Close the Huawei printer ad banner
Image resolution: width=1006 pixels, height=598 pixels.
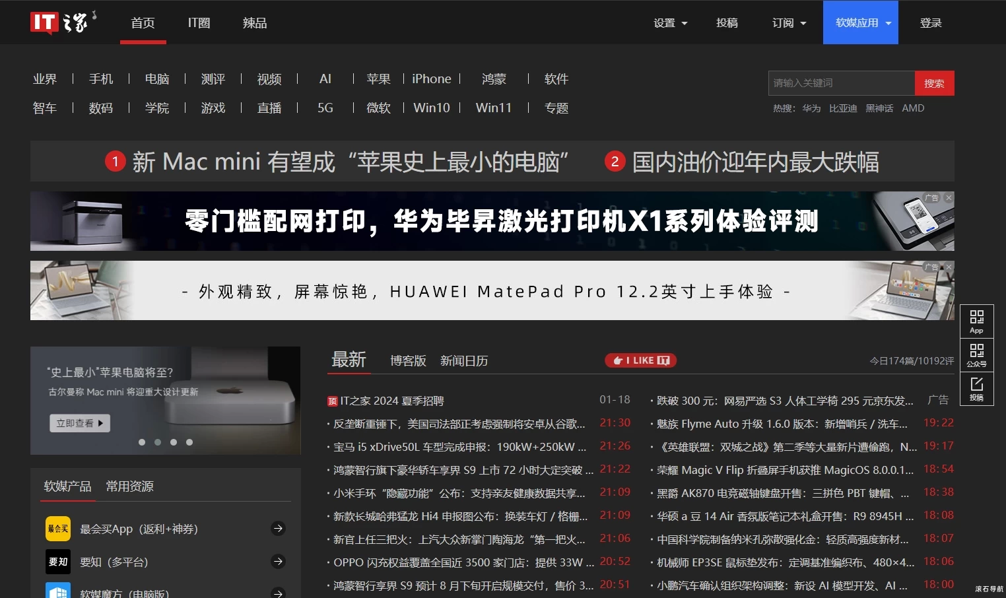(949, 197)
